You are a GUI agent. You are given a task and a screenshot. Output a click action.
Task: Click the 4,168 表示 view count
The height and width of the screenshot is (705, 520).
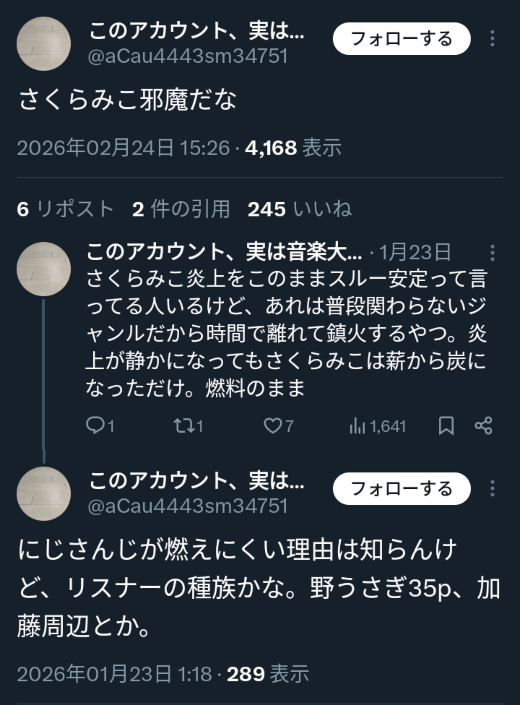[293, 148]
